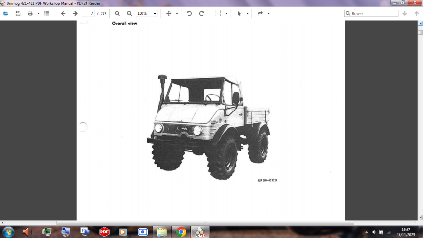Go to the previous page arrow
The image size is (423, 238).
point(63,13)
